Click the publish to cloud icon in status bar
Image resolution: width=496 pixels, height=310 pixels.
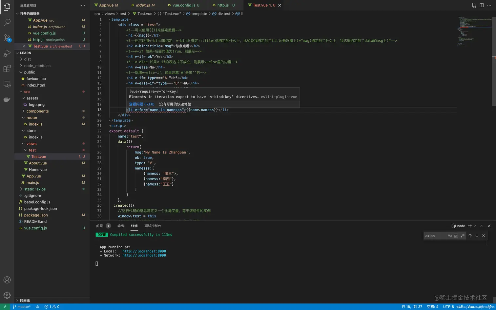tap(37, 307)
